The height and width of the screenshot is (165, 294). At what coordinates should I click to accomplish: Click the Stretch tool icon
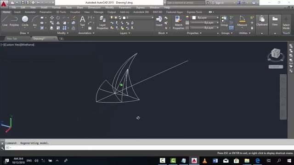tap(52, 28)
